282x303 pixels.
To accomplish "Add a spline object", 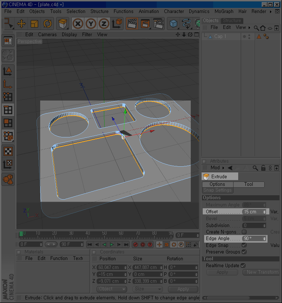I will point(186,24).
